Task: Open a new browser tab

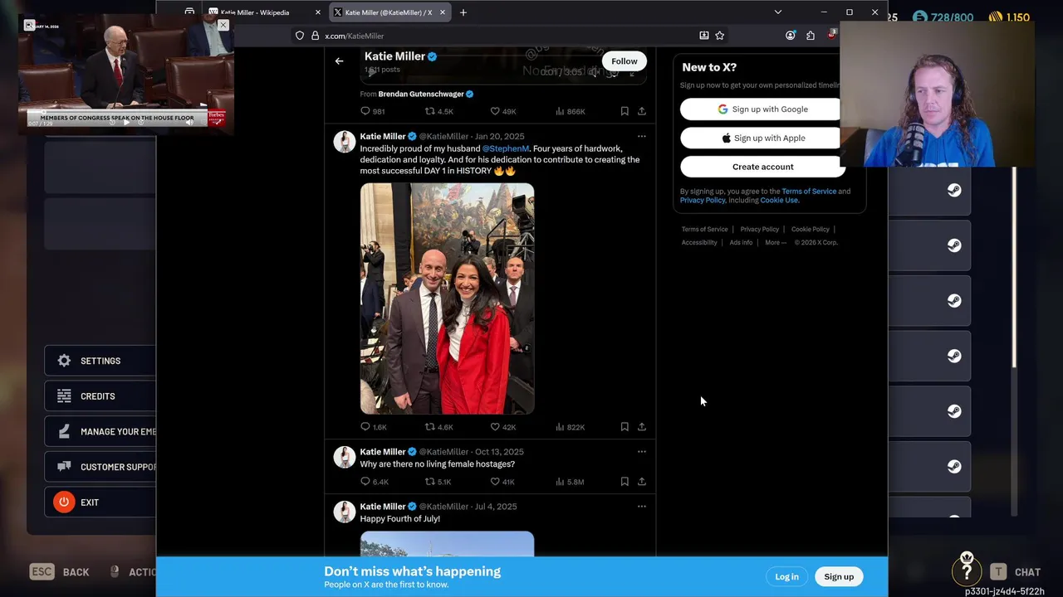Action: tap(463, 12)
